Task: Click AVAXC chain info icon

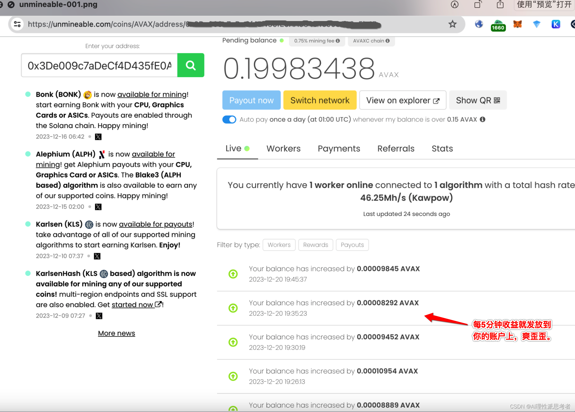Action: click(388, 41)
